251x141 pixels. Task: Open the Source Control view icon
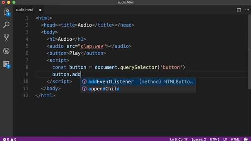click(6, 38)
